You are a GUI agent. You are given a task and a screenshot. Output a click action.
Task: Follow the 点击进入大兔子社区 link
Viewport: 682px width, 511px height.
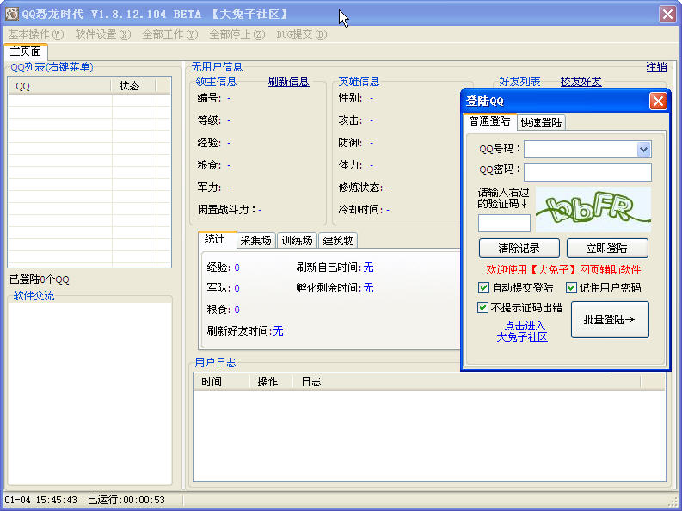(522, 331)
